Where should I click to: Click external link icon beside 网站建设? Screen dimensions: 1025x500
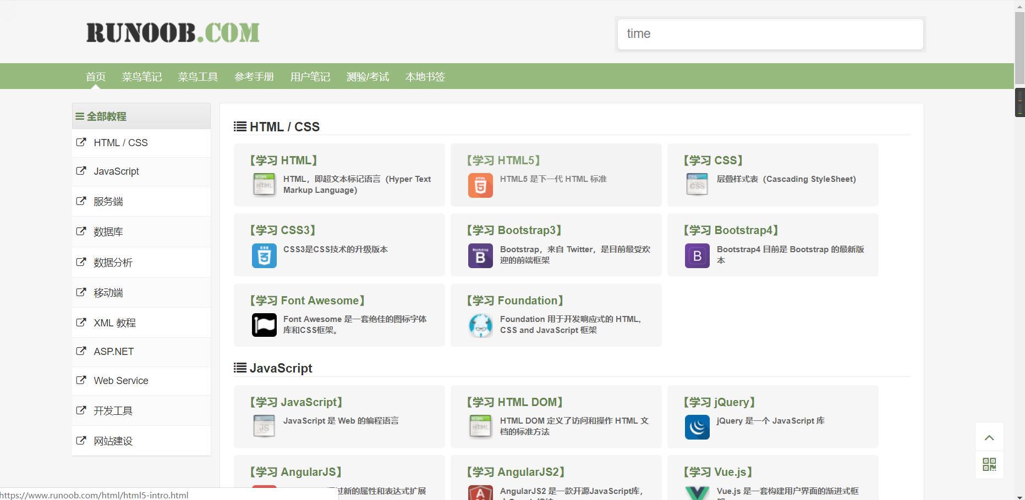(81, 441)
